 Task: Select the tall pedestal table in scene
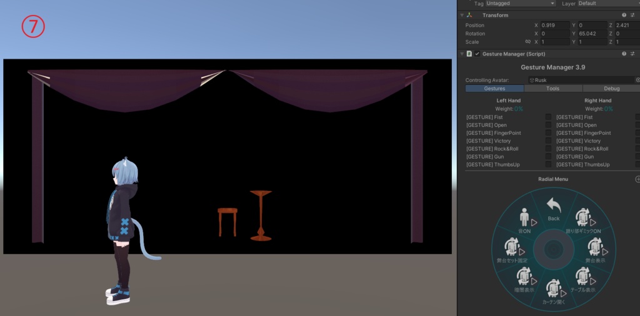(x=261, y=215)
